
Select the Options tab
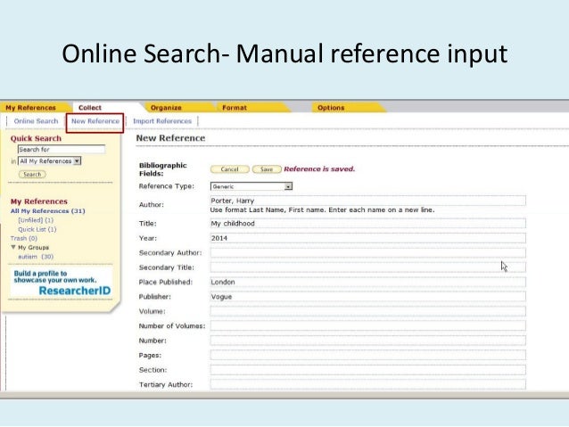click(330, 108)
